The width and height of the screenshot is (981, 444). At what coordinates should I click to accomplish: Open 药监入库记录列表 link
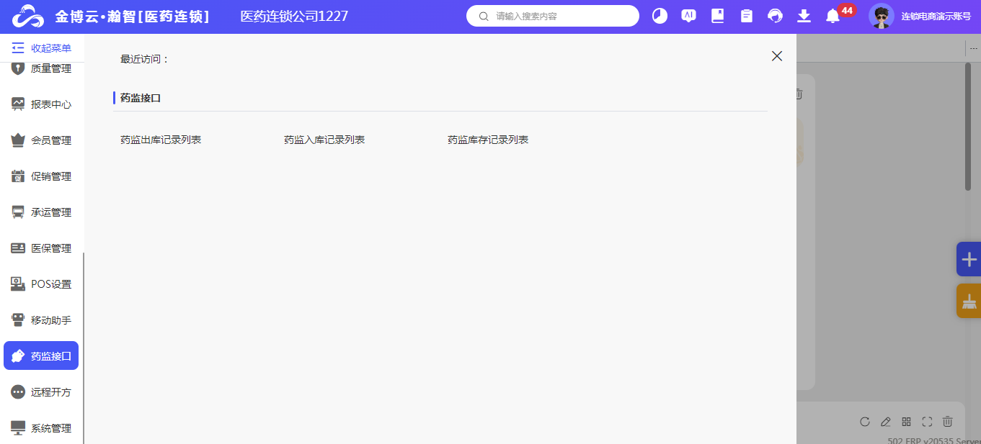[324, 140]
